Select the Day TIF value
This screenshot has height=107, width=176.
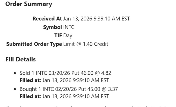(68, 35)
